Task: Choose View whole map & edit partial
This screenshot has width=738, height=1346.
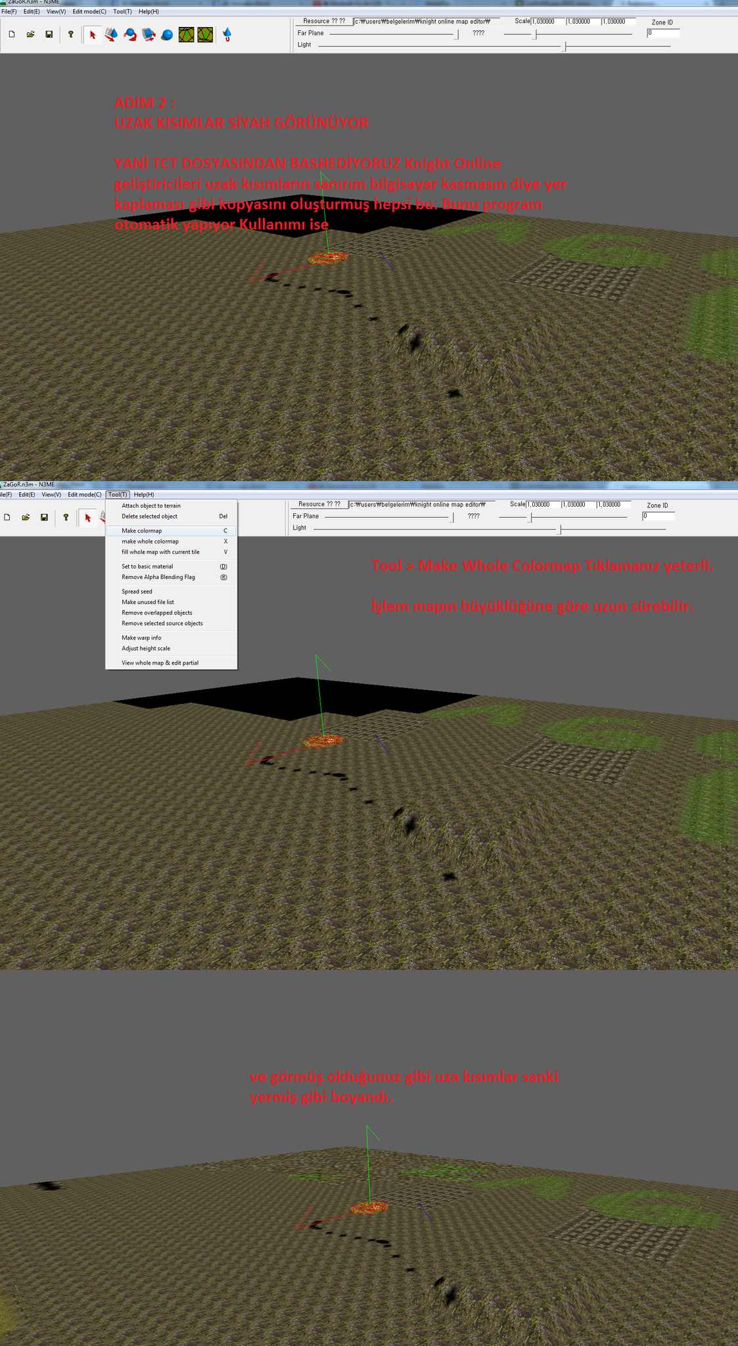Action: coord(171,662)
